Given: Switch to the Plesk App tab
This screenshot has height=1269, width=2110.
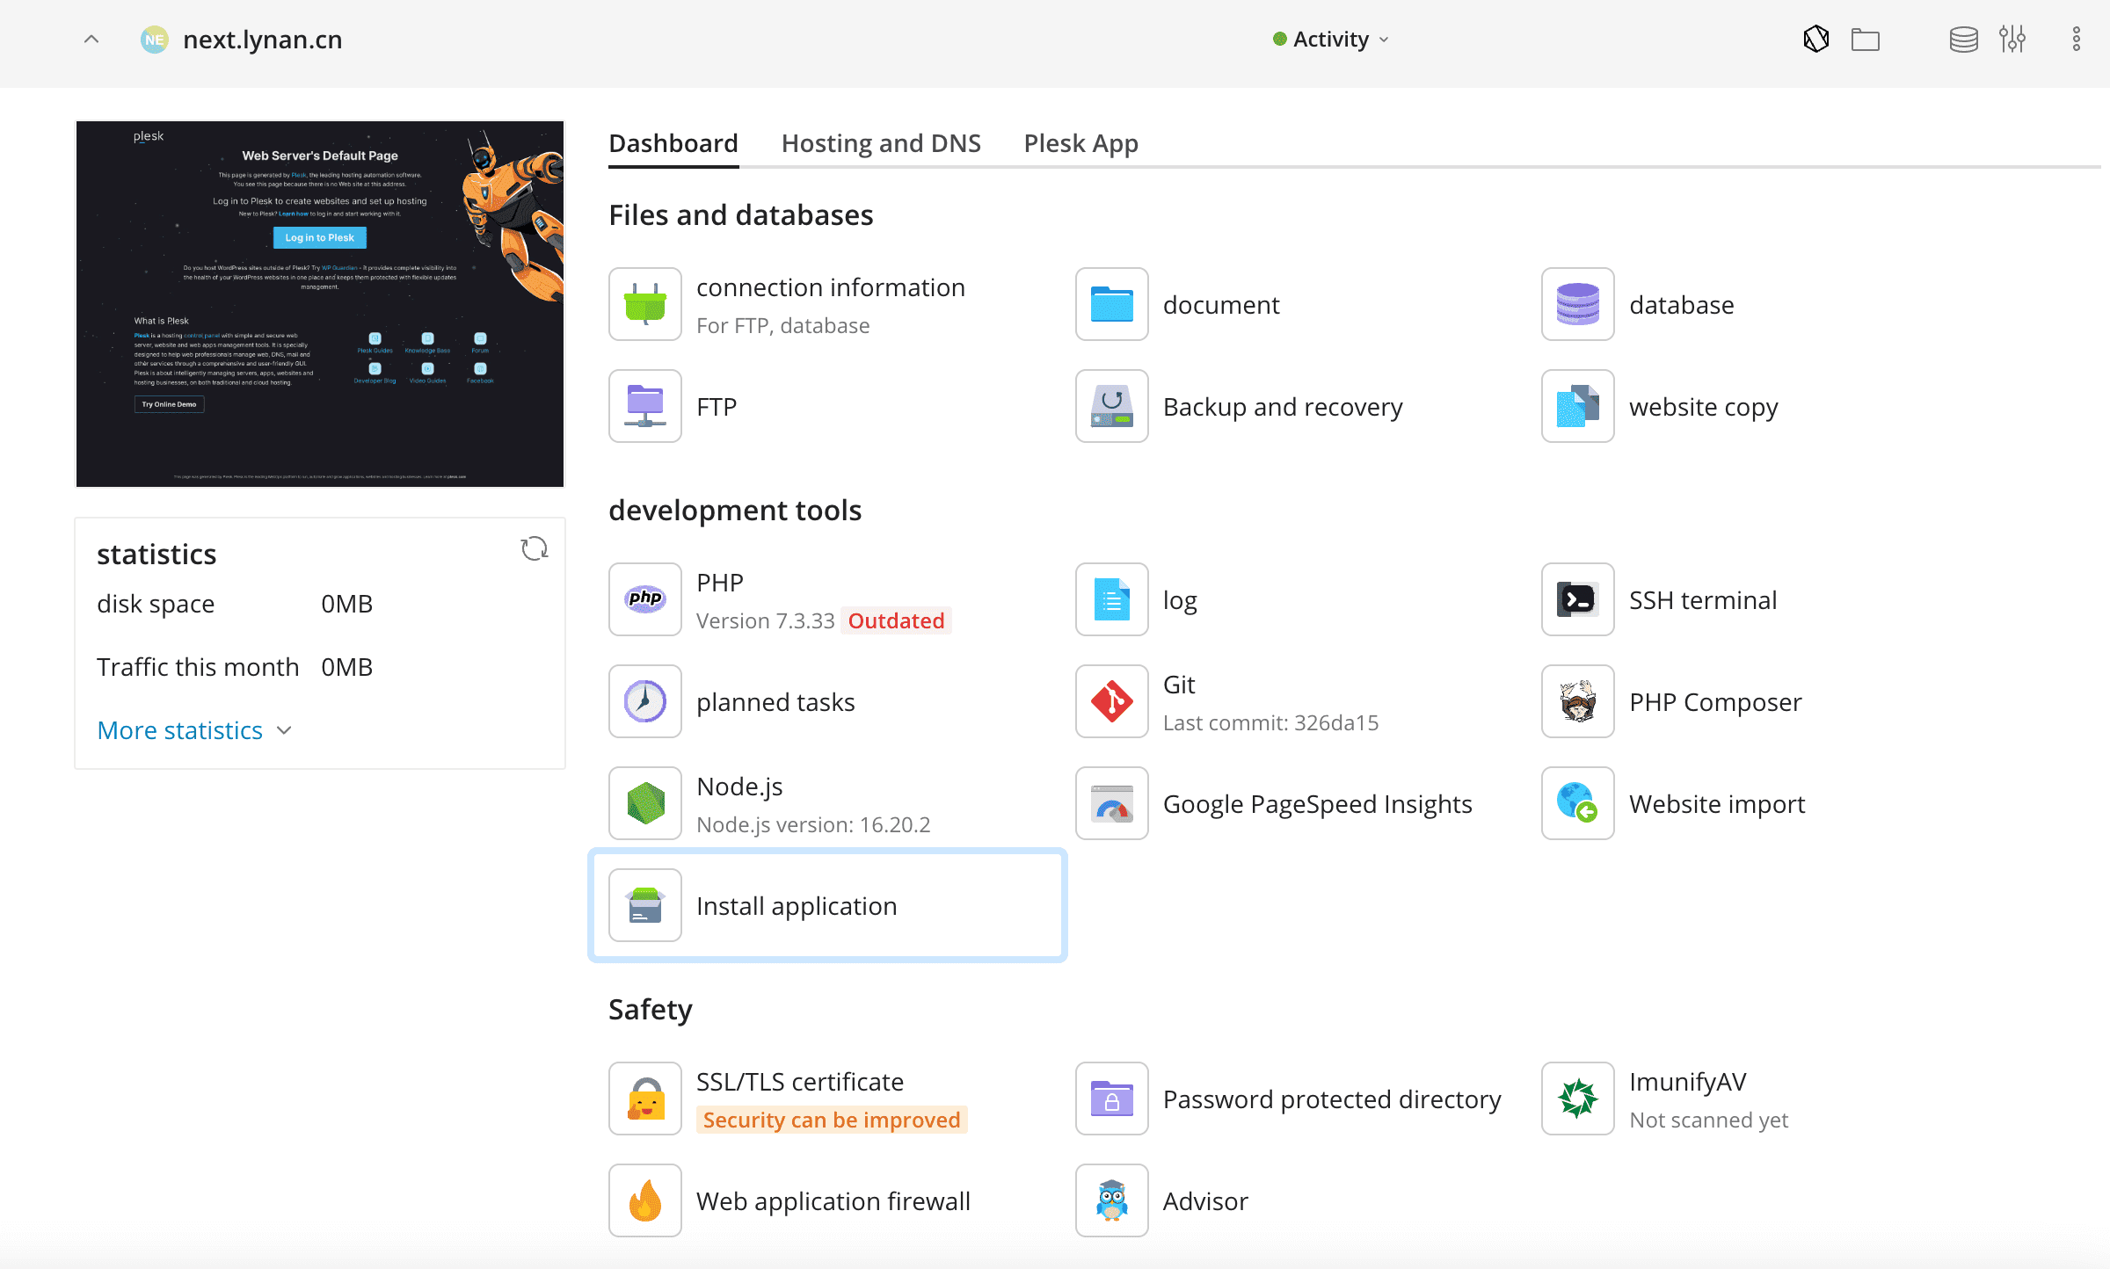Looking at the screenshot, I should click(x=1080, y=143).
